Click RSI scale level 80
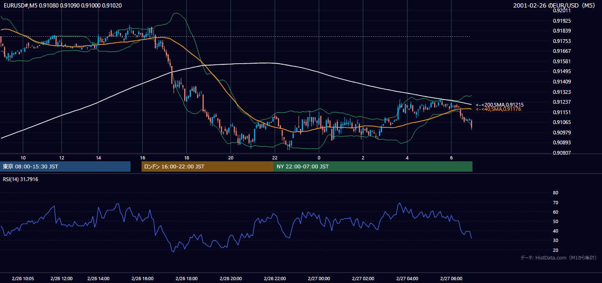 point(555,193)
